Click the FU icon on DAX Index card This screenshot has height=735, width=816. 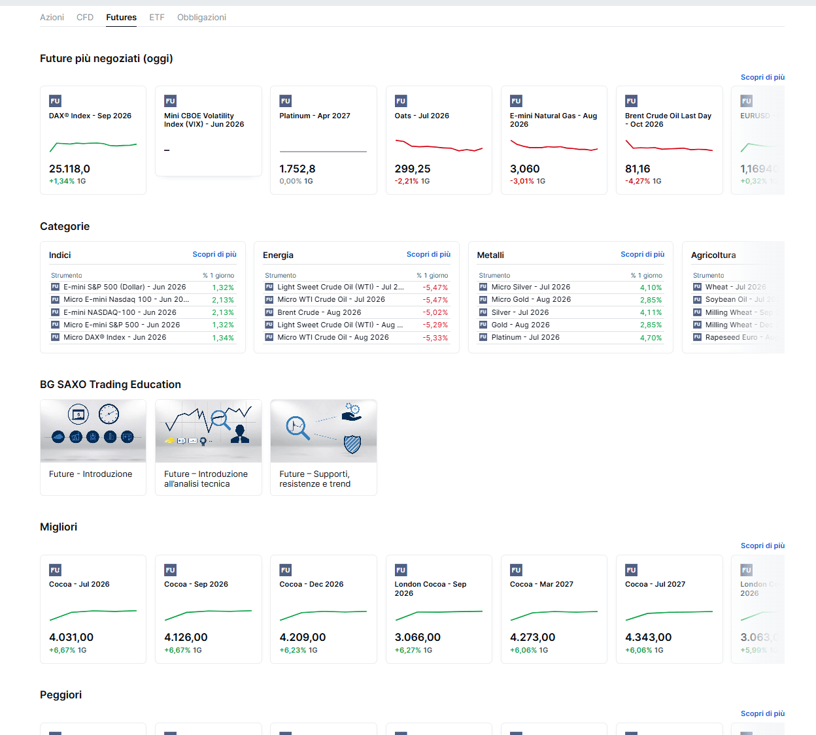coord(55,101)
